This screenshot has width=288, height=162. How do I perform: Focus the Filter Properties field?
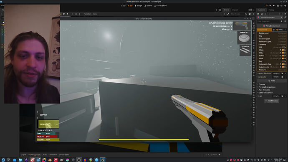(x=270, y=21)
